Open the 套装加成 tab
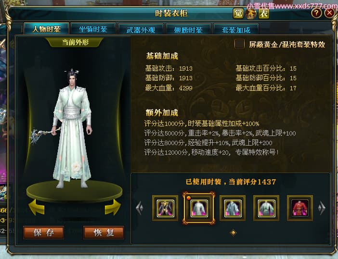 (236, 29)
